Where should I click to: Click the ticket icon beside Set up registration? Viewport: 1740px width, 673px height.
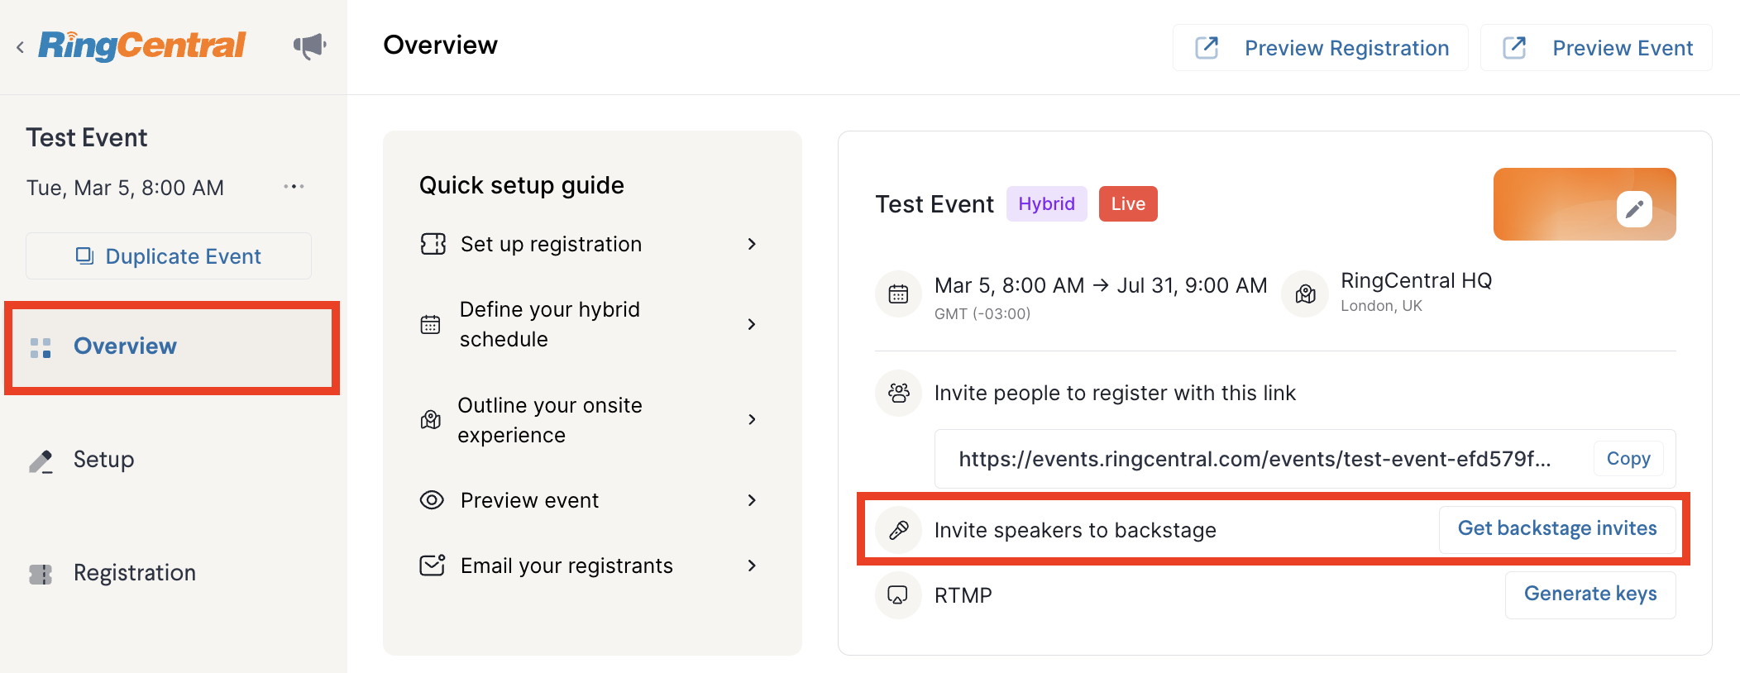tap(433, 244)
